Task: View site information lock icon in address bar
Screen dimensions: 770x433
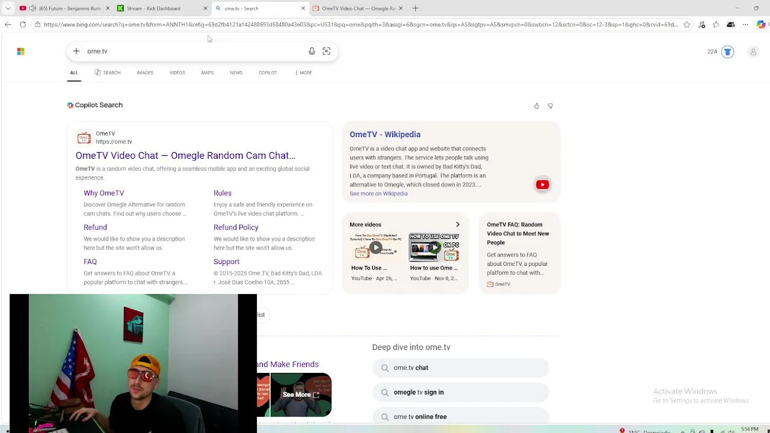Action: (37, 25)
